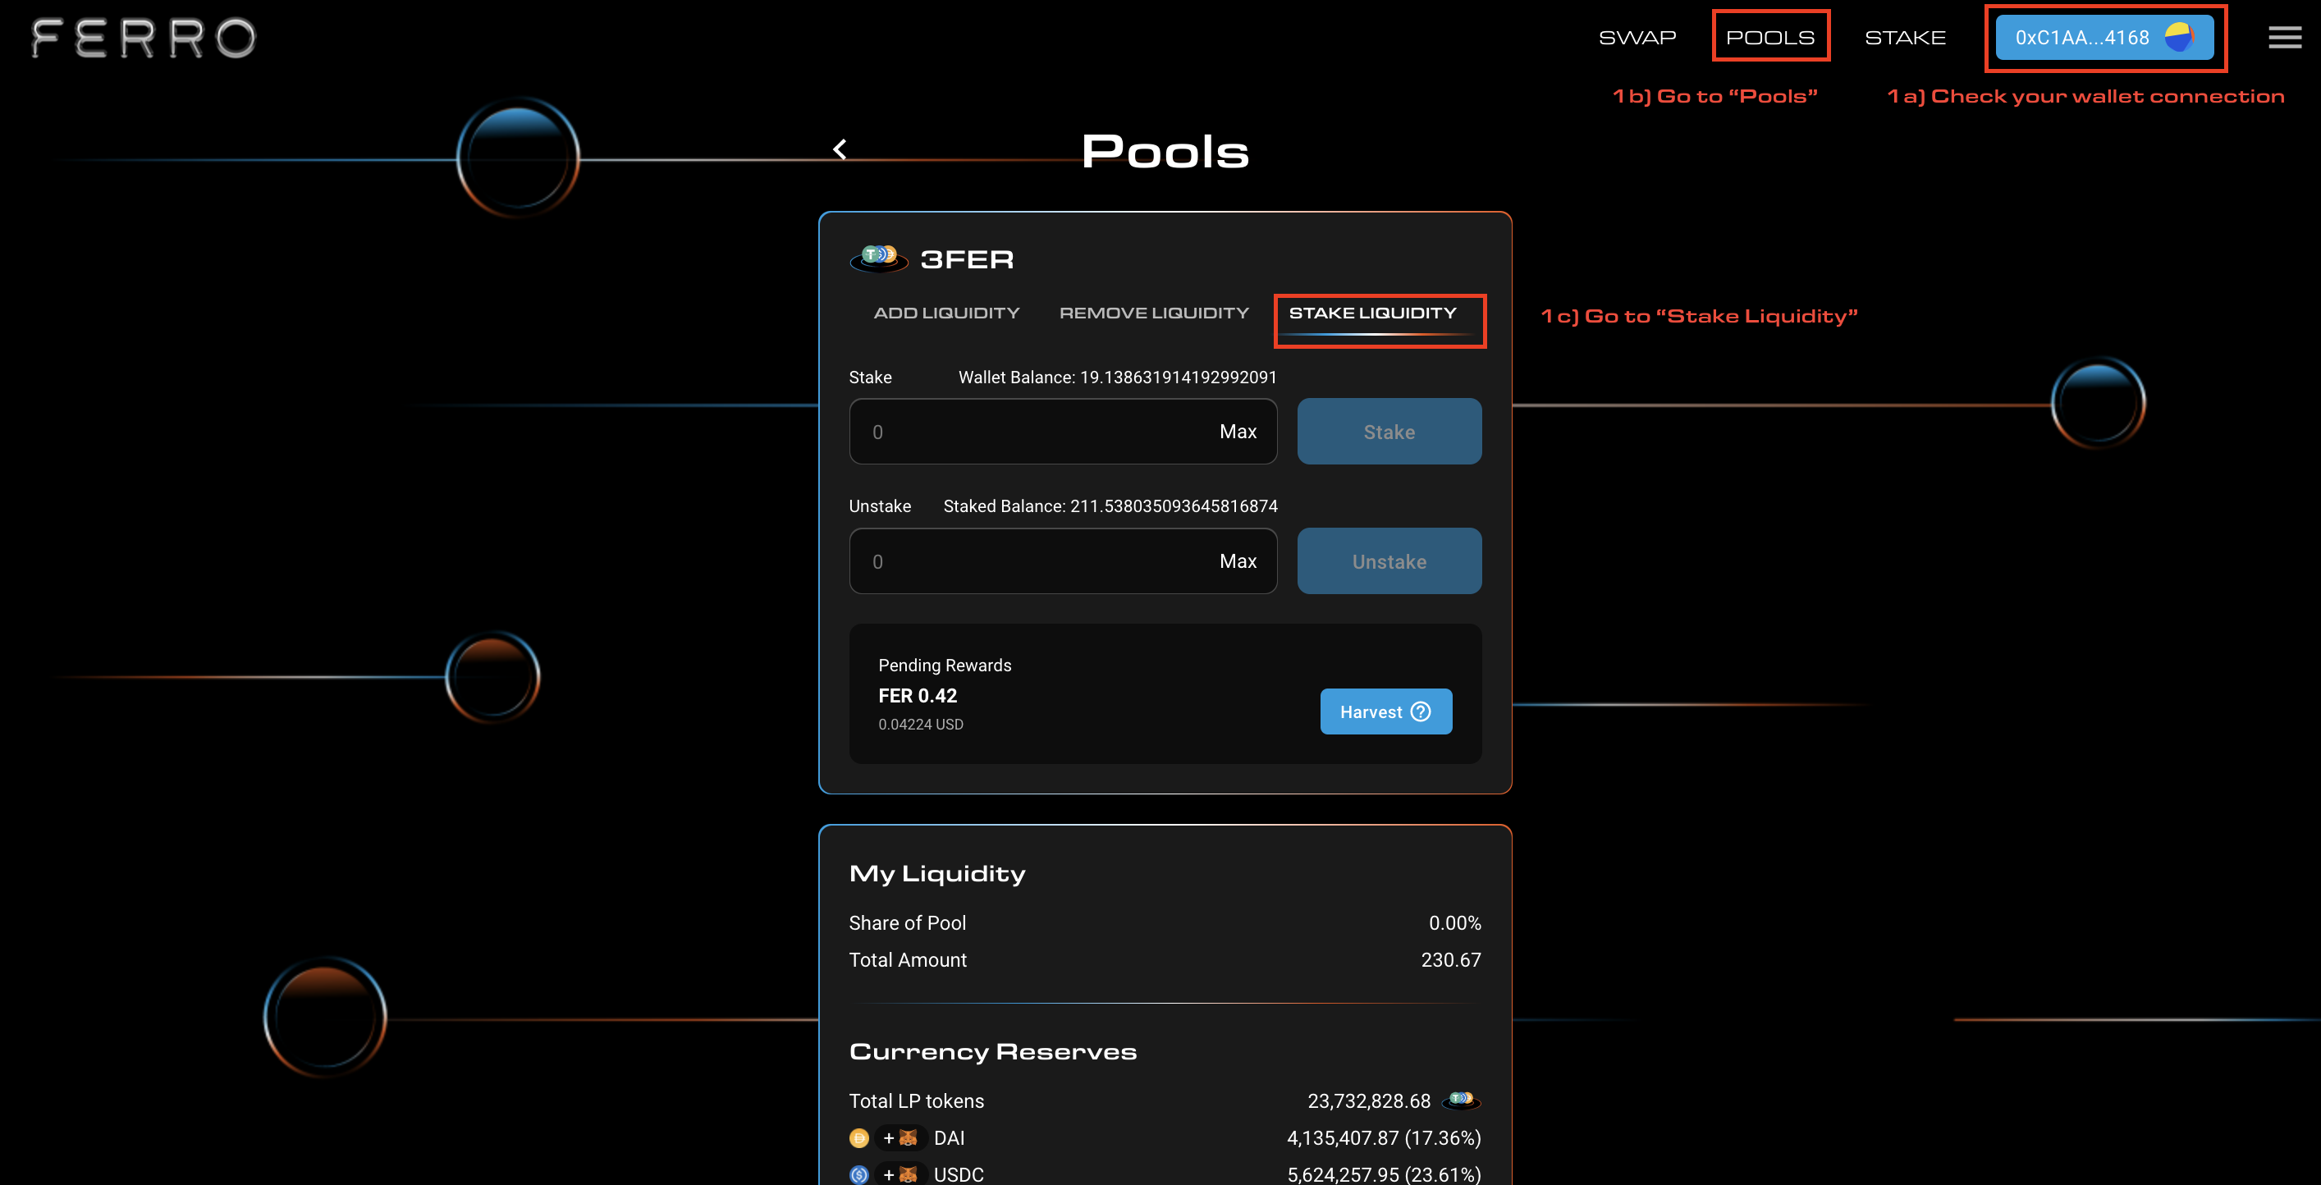The width and height of the screenshot is (2321, 1185).
Task: Click the USDC reserve 5,624,257.95 (23.61%)
Action: click(x=1384, y=1174)
